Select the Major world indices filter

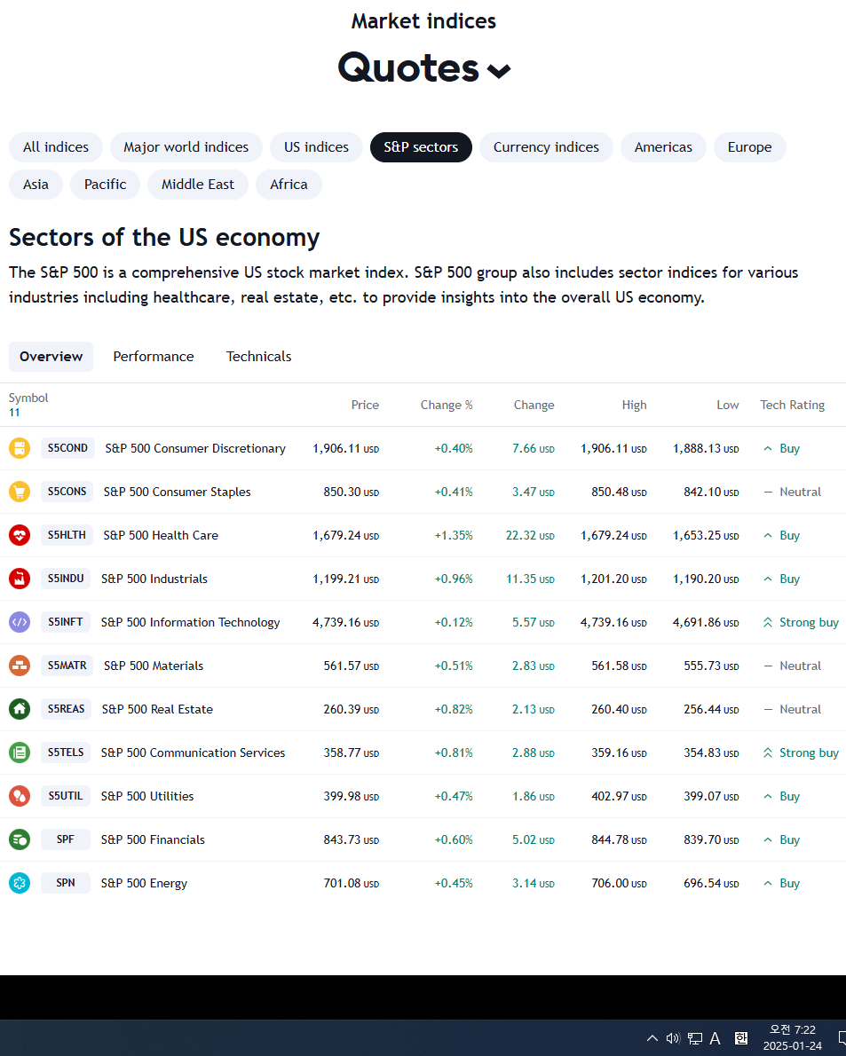click(x=186, y=146)
